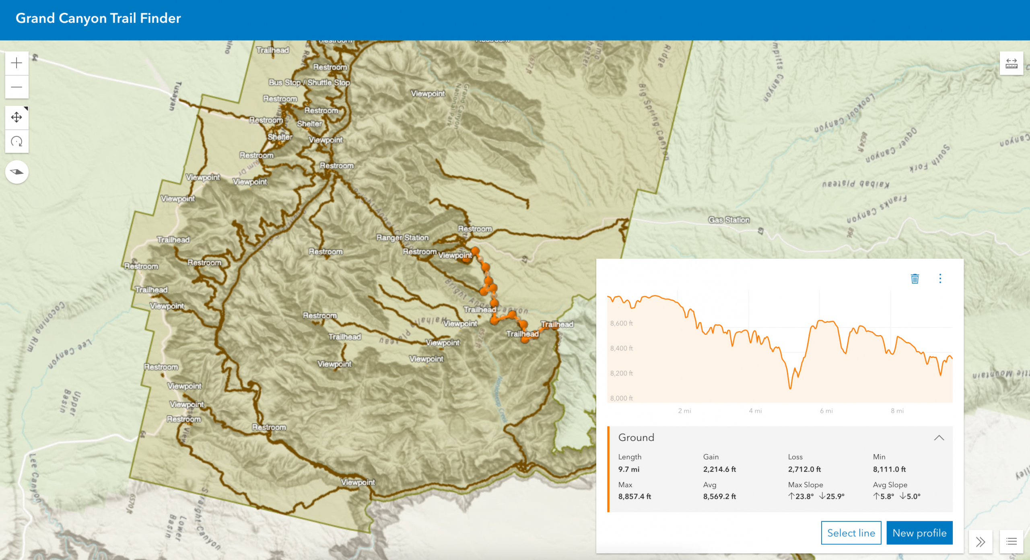Screen dimensions: 1030x560
Task: Click the Ground legend orange color bar
Action: (x=608, y=469)
